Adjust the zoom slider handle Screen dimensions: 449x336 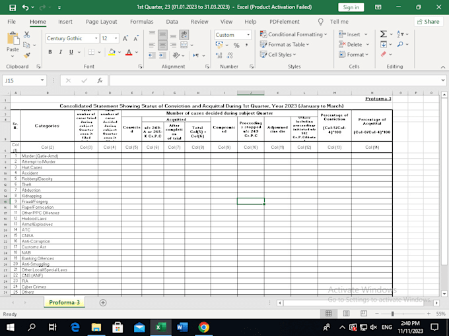pos(393,314)
